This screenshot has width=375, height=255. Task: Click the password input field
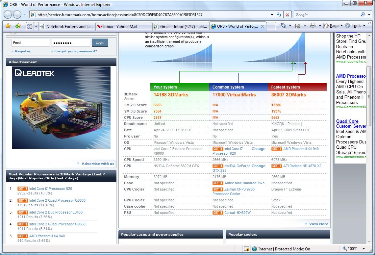coord(71,43)
